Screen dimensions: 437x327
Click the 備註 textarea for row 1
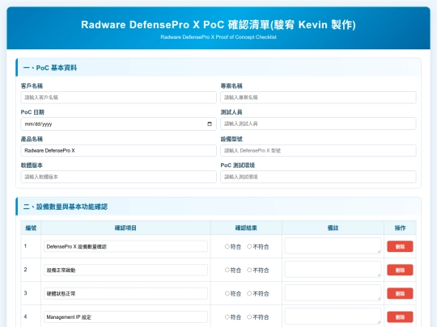pyautogui.click(x=333, y=245)
